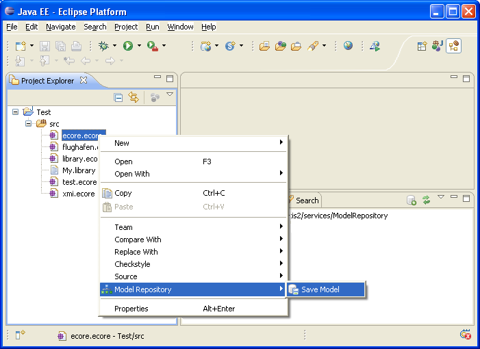Click the Open Perspective icon
The image size is (480, 349).
coord(422,46)
